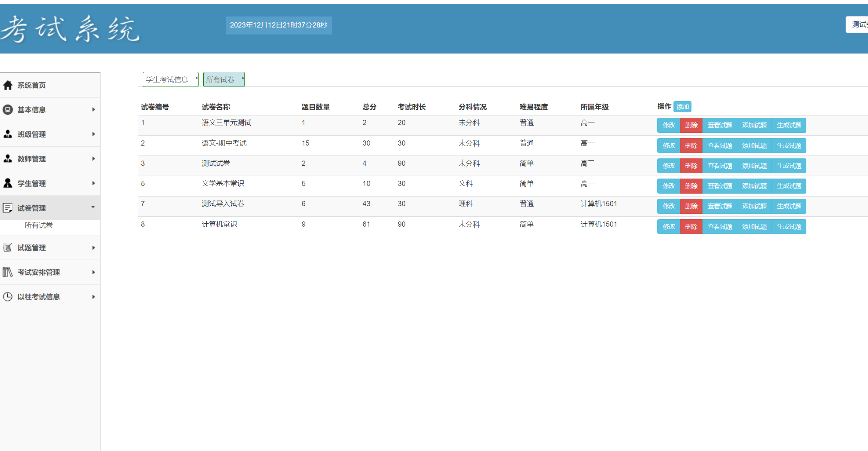Expand the 基本信息 menu arrow
Screen dimensions: 868x451
click(x=94, y=110)
